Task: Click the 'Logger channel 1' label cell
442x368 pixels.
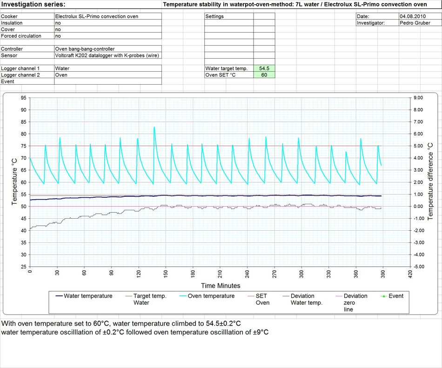Action: [x=27, y=68]
